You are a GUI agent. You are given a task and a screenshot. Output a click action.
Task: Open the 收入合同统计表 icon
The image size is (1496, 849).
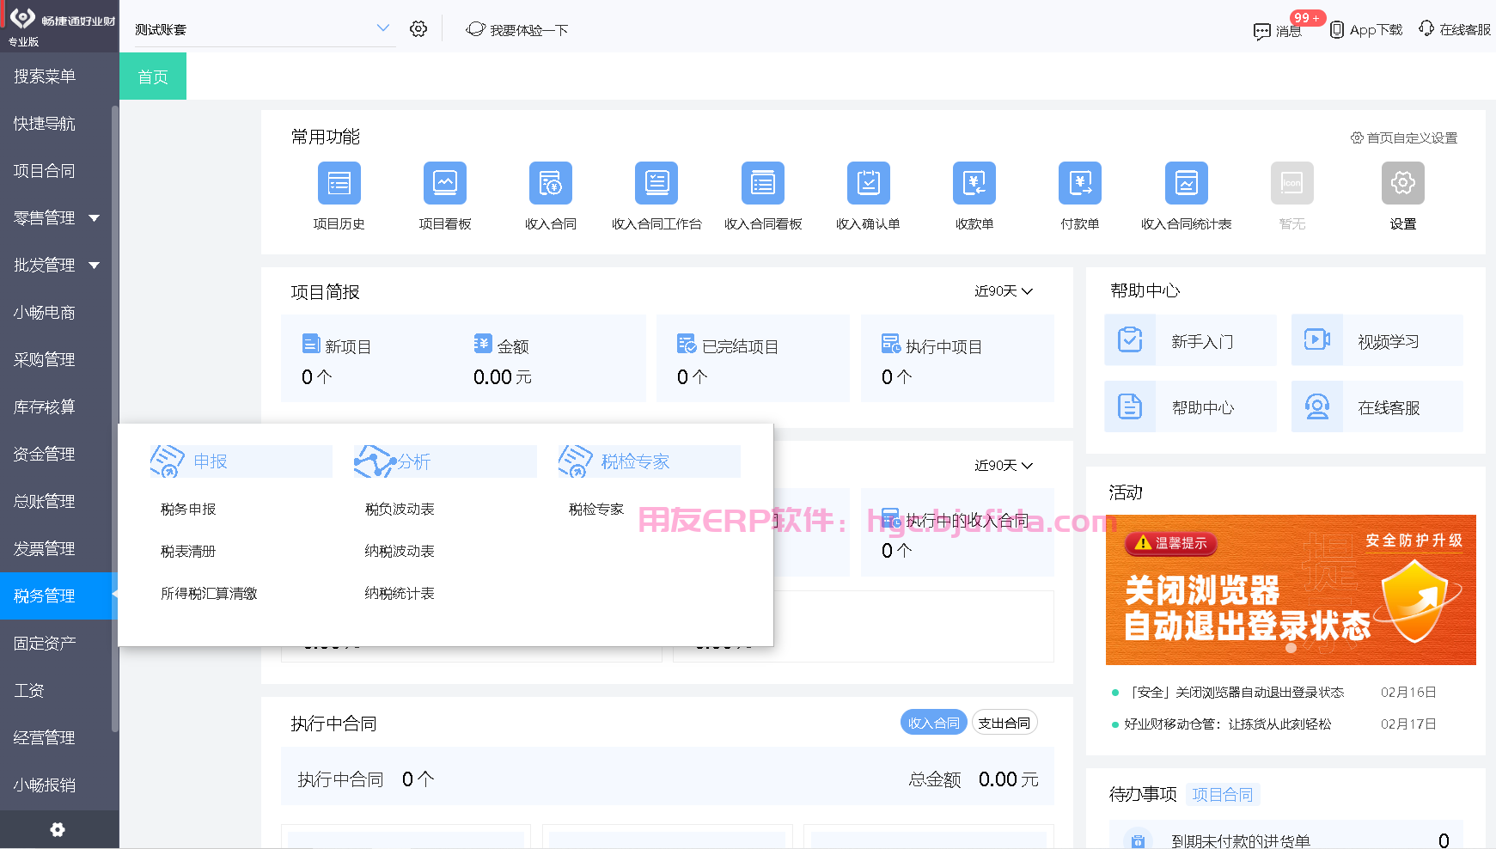tap(1187, 183)
